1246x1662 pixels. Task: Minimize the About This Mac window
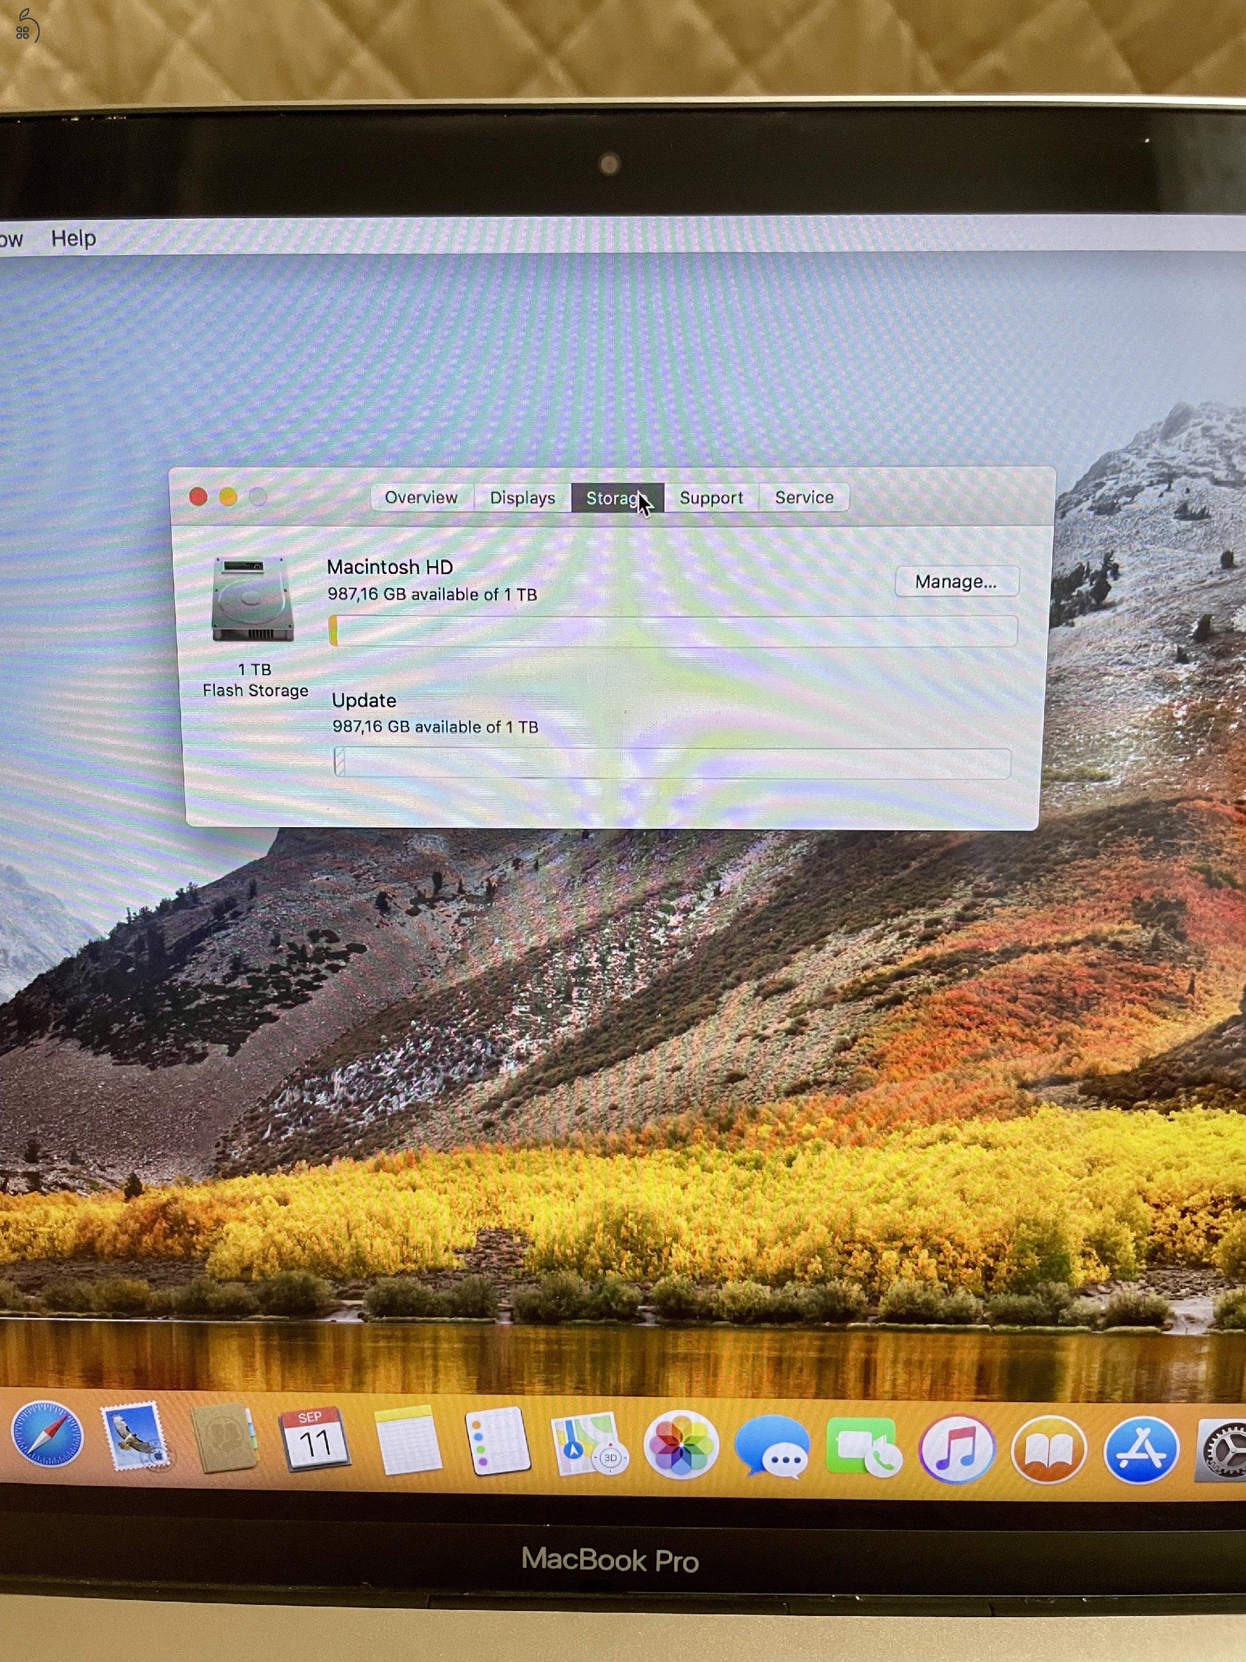click(x=228, y=496)
